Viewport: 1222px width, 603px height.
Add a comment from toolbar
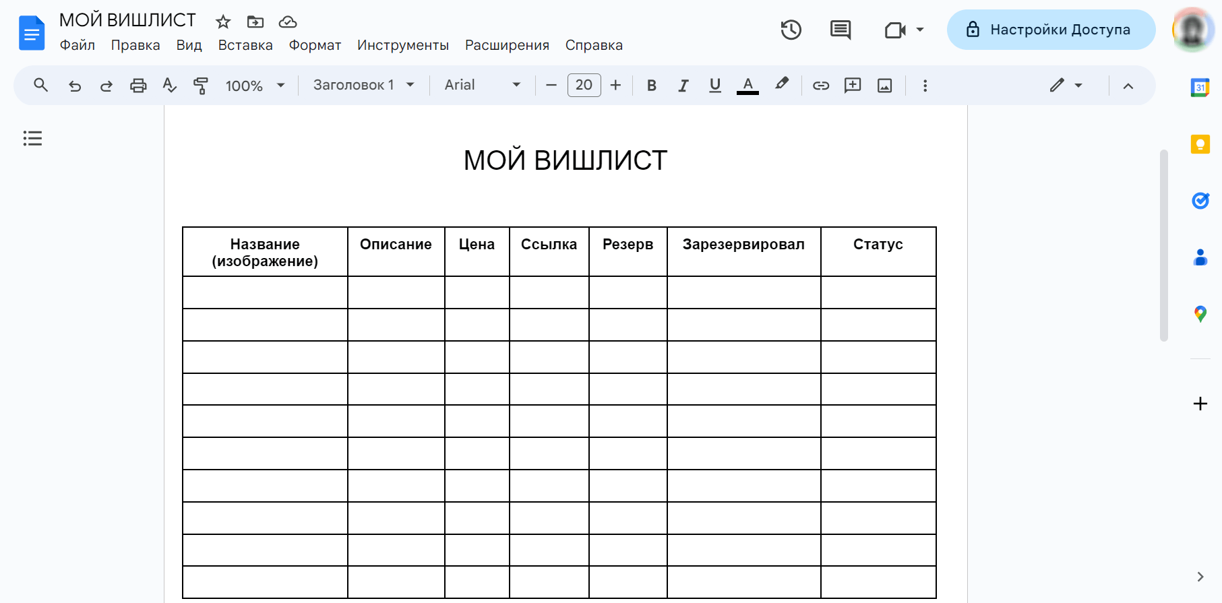pyautogui.click(x=853, y=86)
